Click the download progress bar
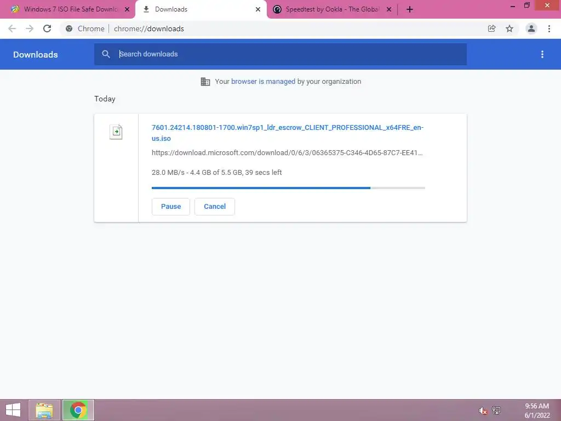 (288, 188)
